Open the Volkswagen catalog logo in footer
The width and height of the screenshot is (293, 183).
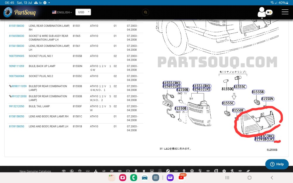point(192,171)
